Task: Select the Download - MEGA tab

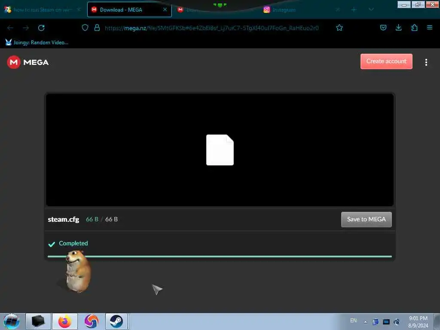Action: coord(129,9)
